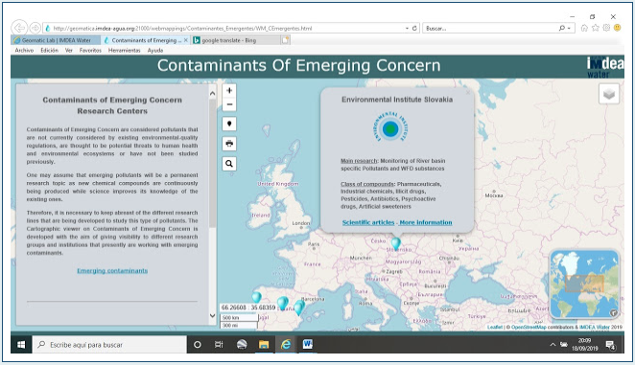Image resolution: width=635 pixels, height=365 pixels.
Task: Close the Environmental Institute Slovakia popup
Action: [468, 92]
